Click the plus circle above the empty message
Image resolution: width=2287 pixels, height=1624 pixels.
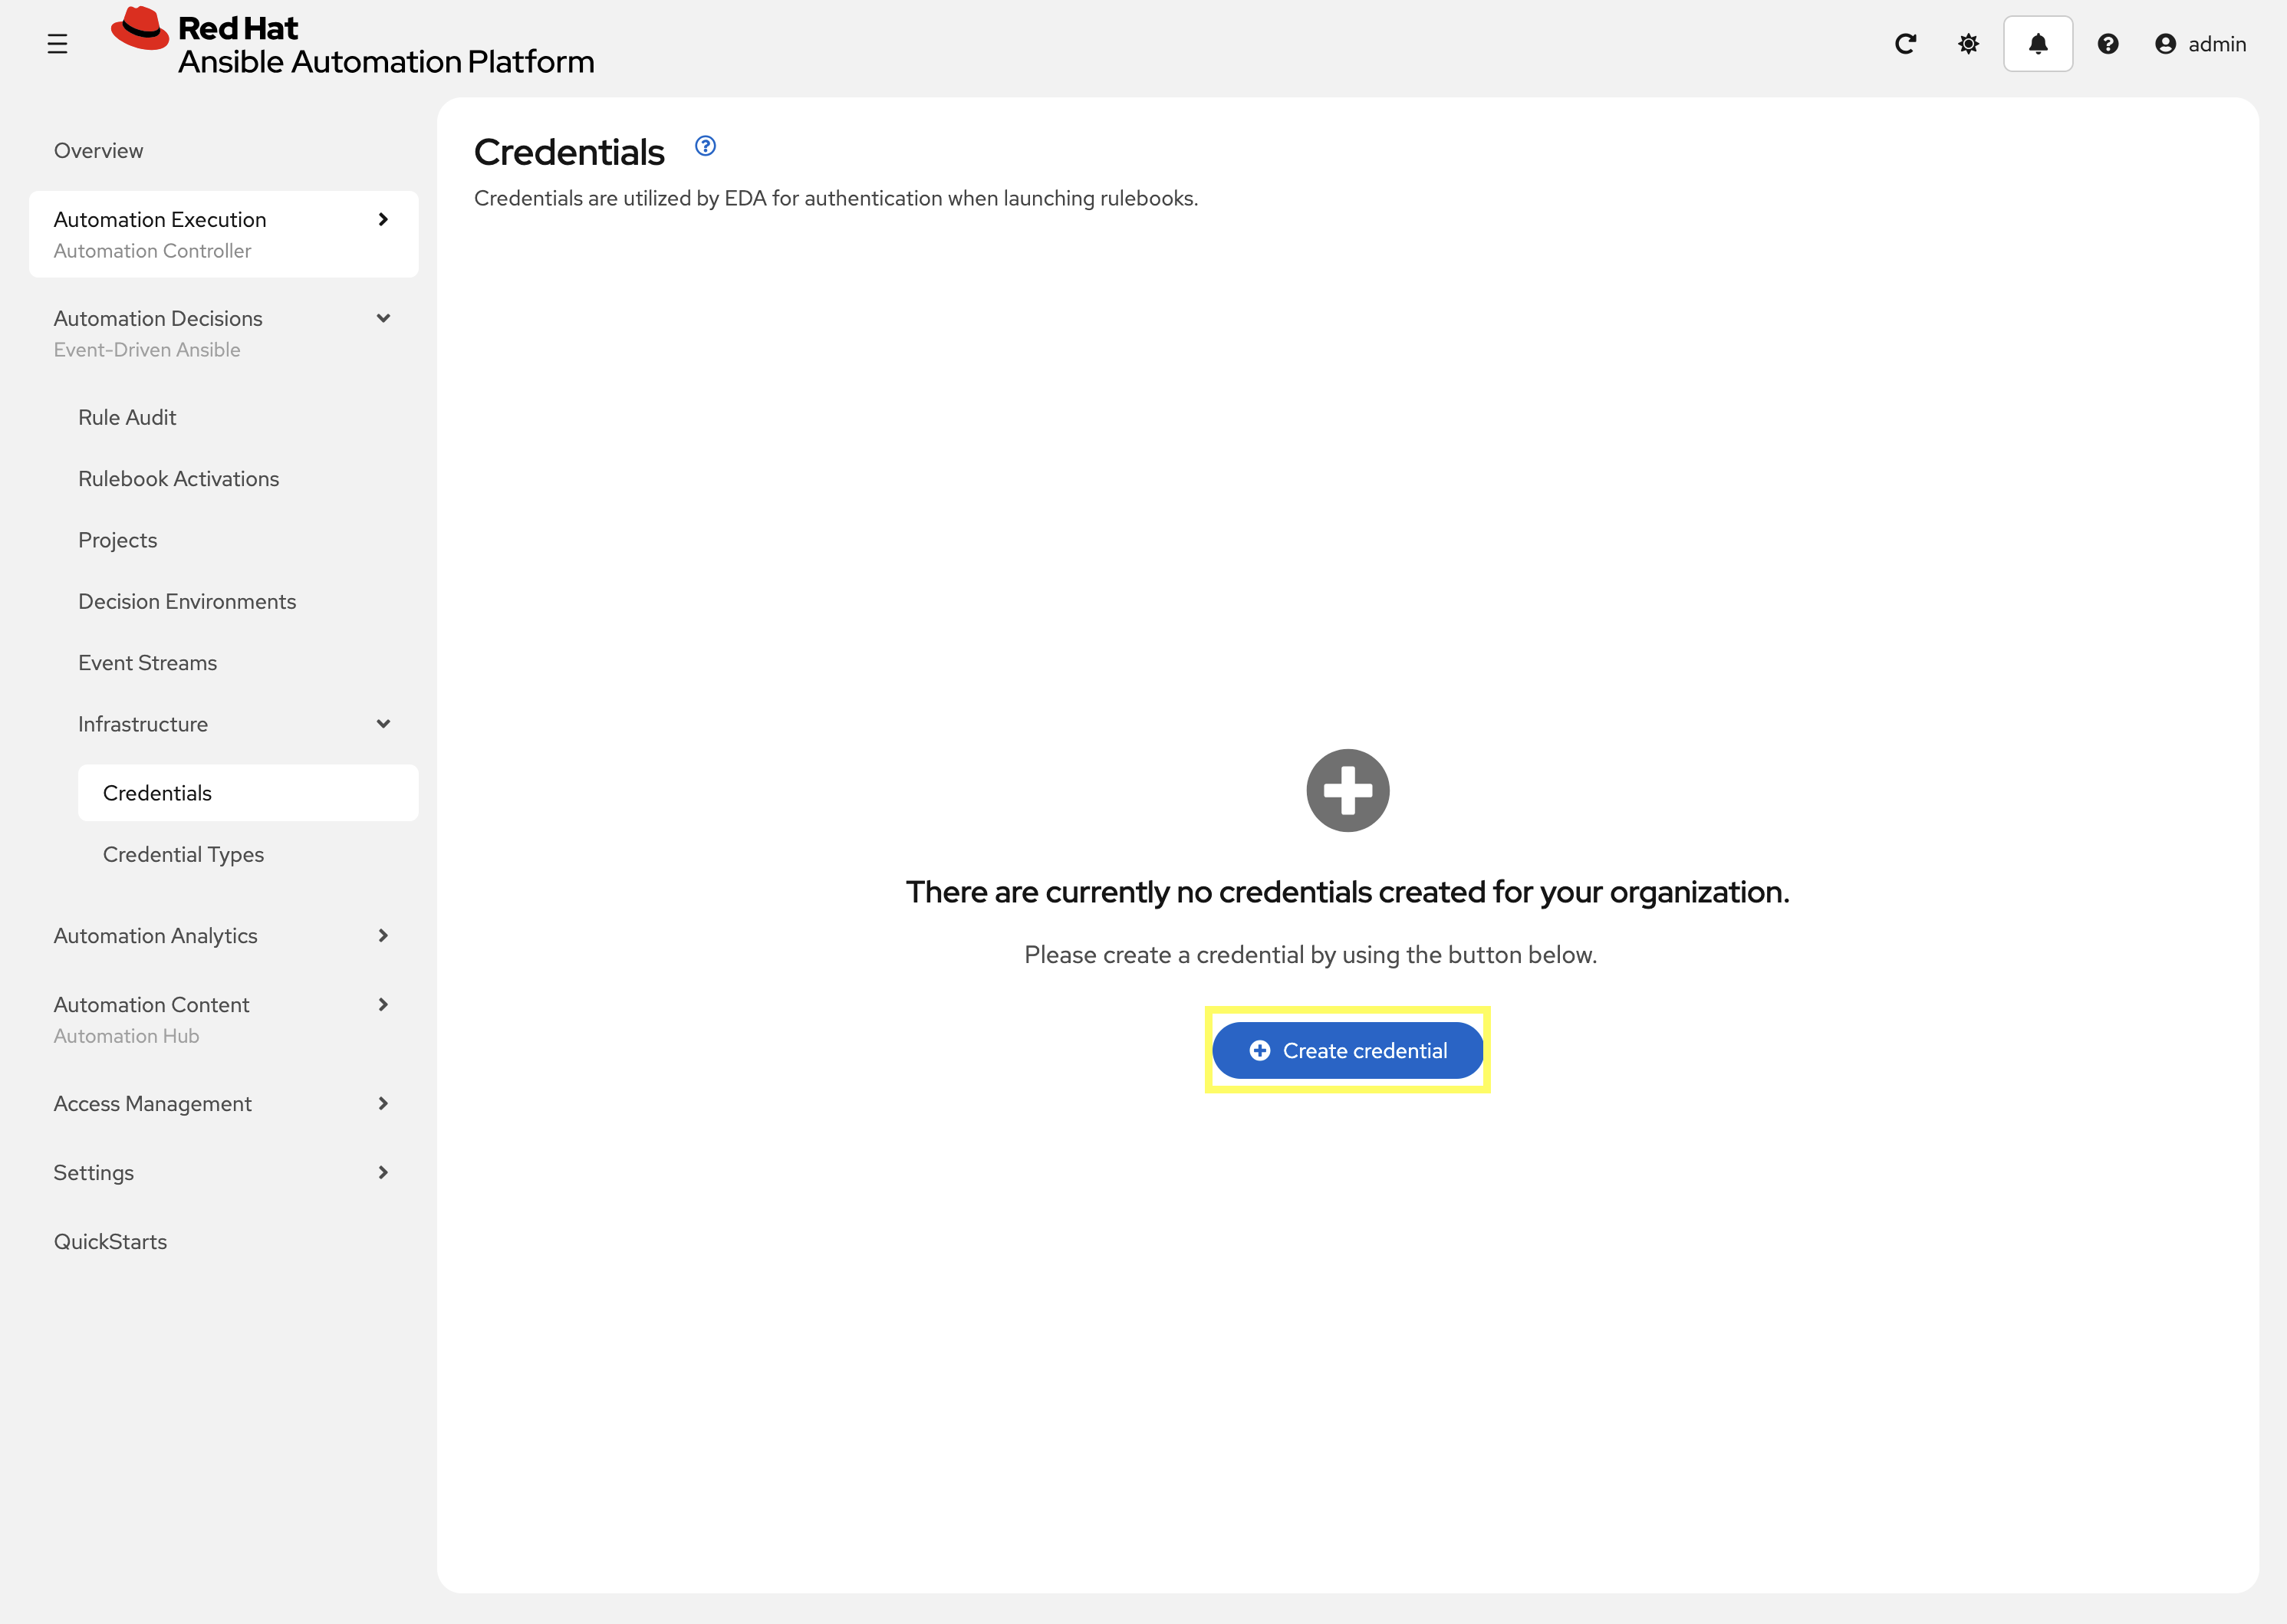[x=1347, y=790]
